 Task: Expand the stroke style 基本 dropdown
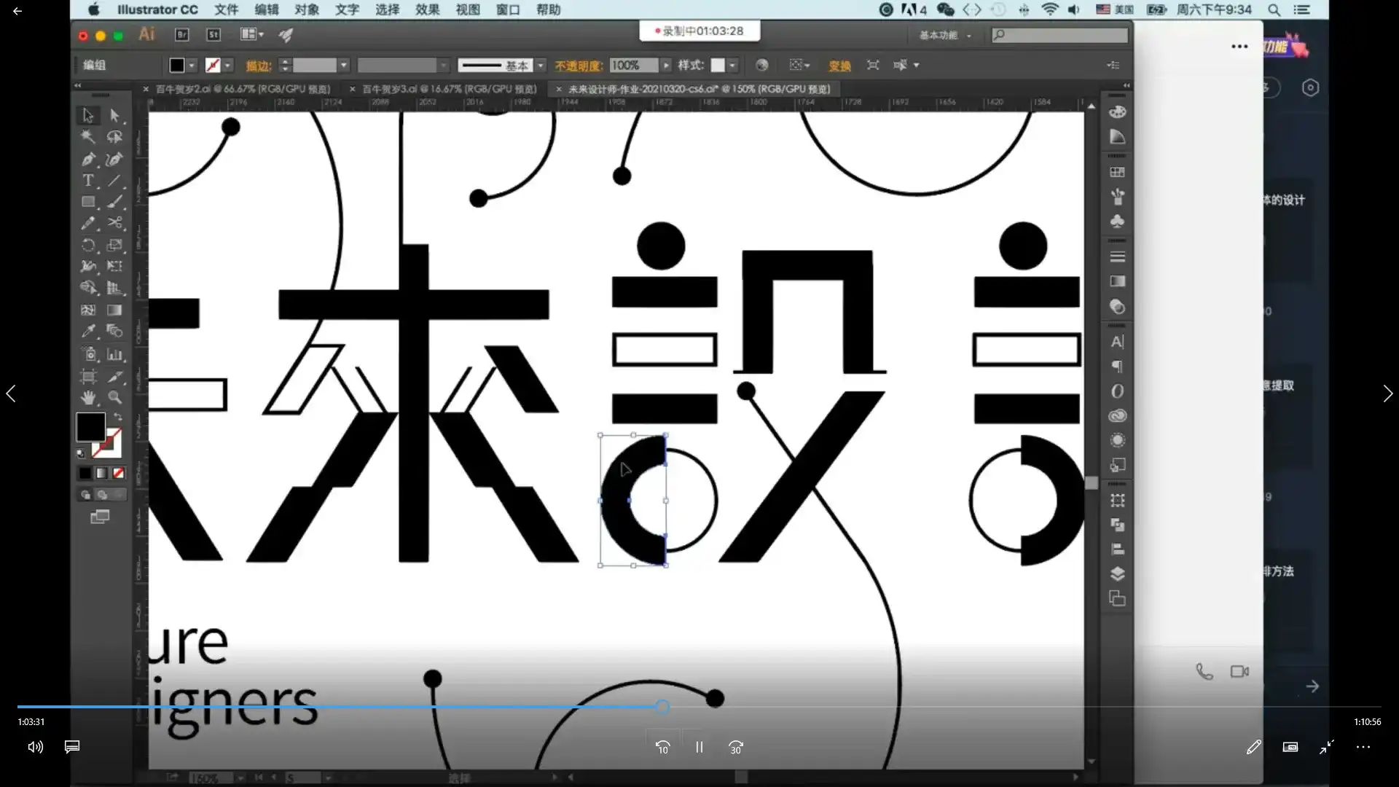(541, 66)
